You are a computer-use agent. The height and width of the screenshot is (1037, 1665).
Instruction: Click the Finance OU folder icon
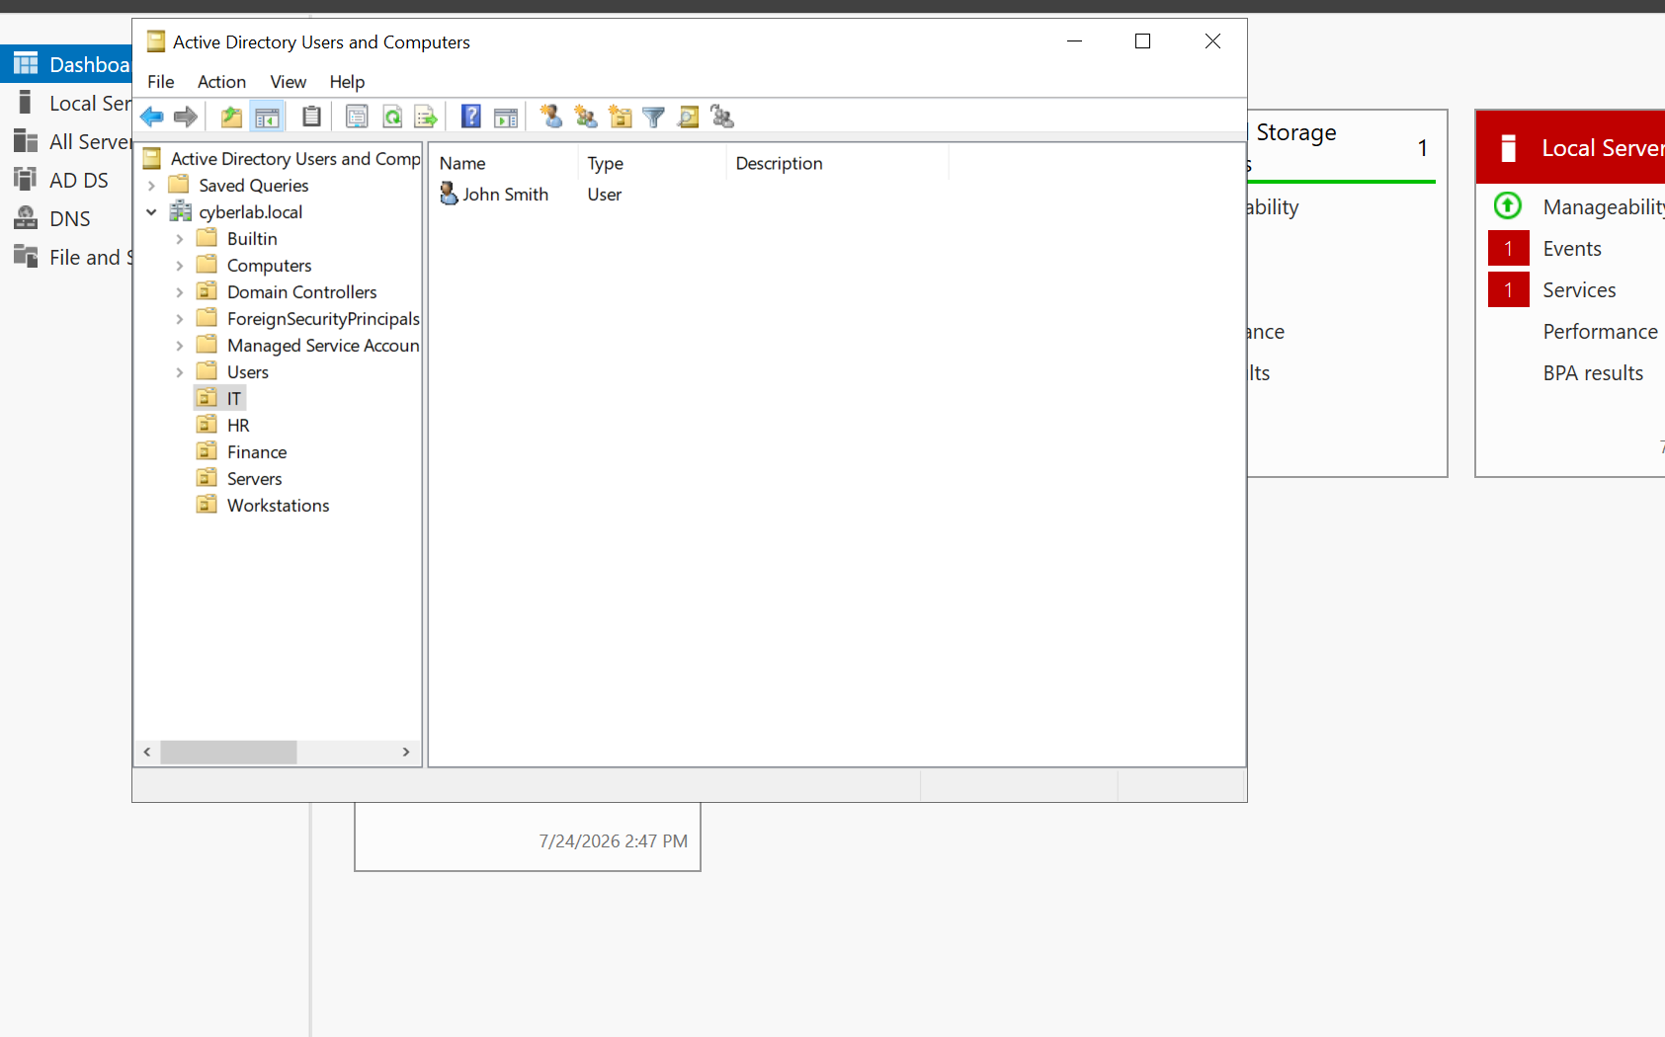point(207,451)
